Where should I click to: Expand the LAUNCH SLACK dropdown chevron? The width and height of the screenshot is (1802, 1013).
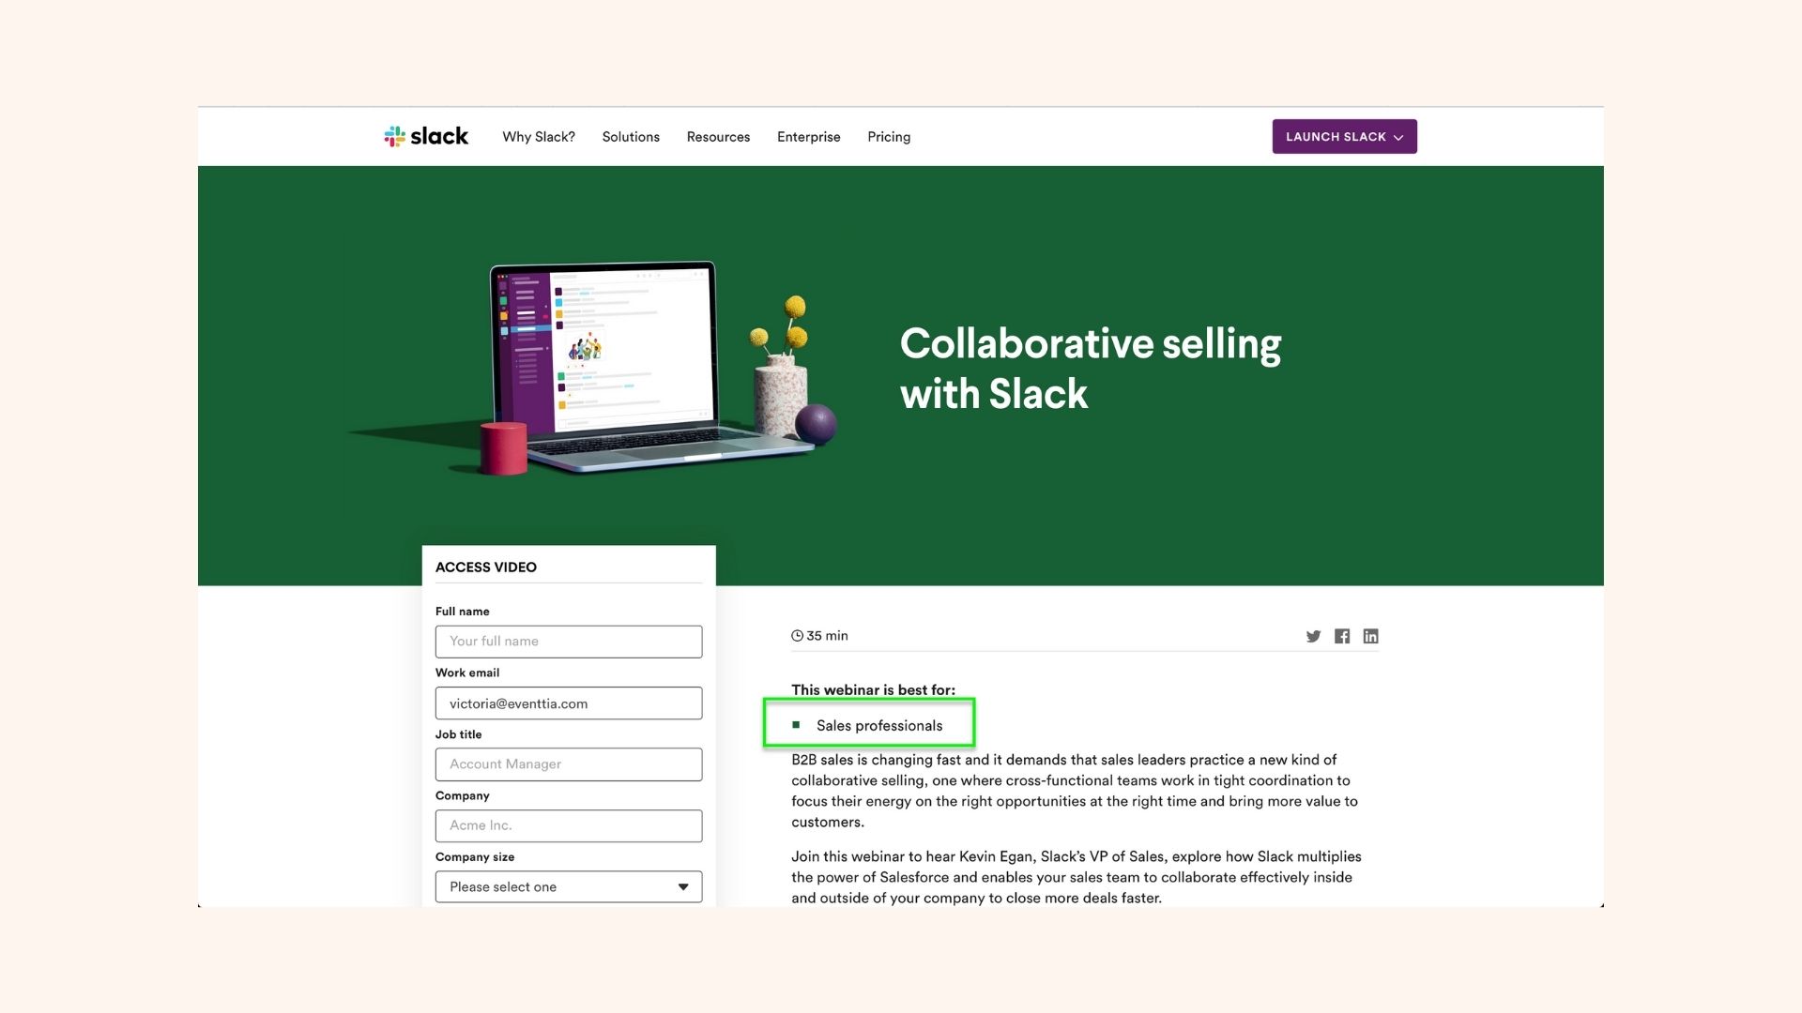click(x=1398, y=136)
